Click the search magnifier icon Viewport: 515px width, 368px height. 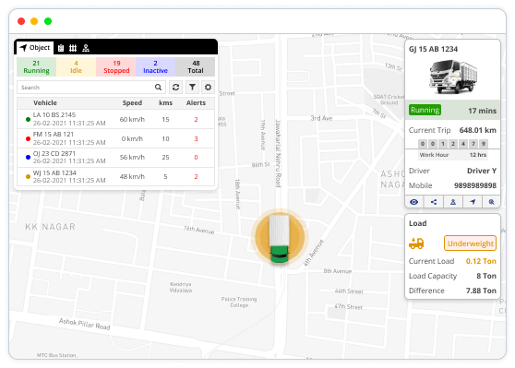[159, 88]
